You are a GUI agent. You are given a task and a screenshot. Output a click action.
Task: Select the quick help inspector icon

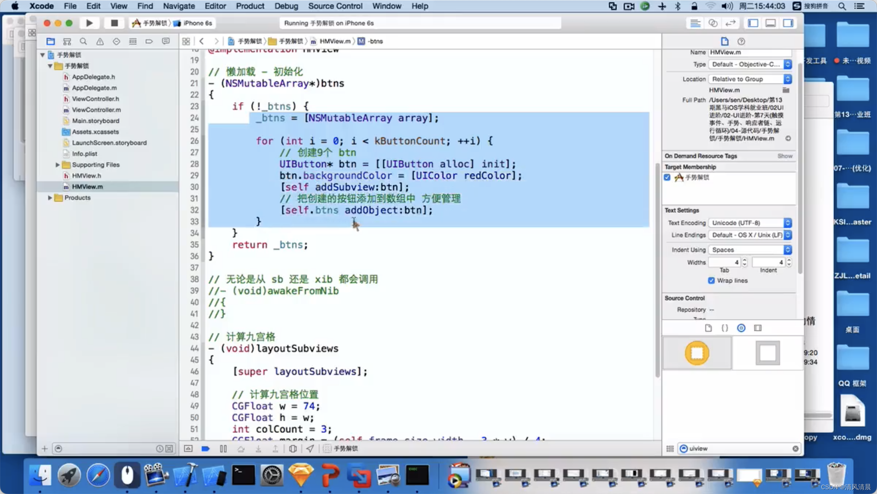click(742, 41)
